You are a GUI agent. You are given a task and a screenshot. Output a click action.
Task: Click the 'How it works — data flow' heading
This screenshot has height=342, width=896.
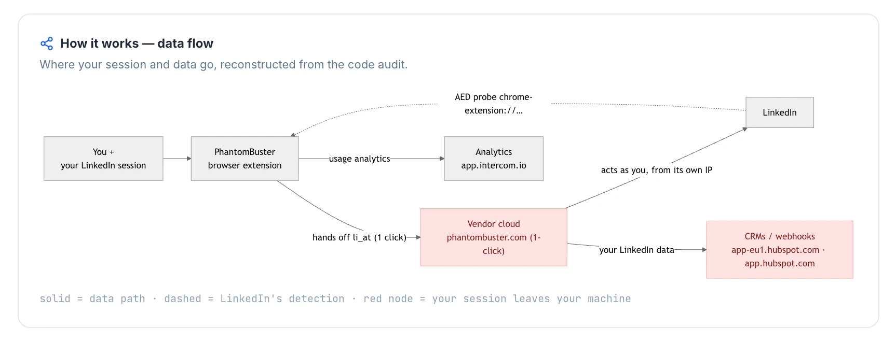tap(137, 44)
